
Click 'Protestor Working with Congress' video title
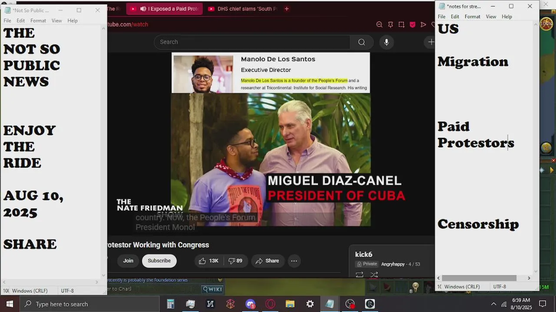tap(158, 245)
